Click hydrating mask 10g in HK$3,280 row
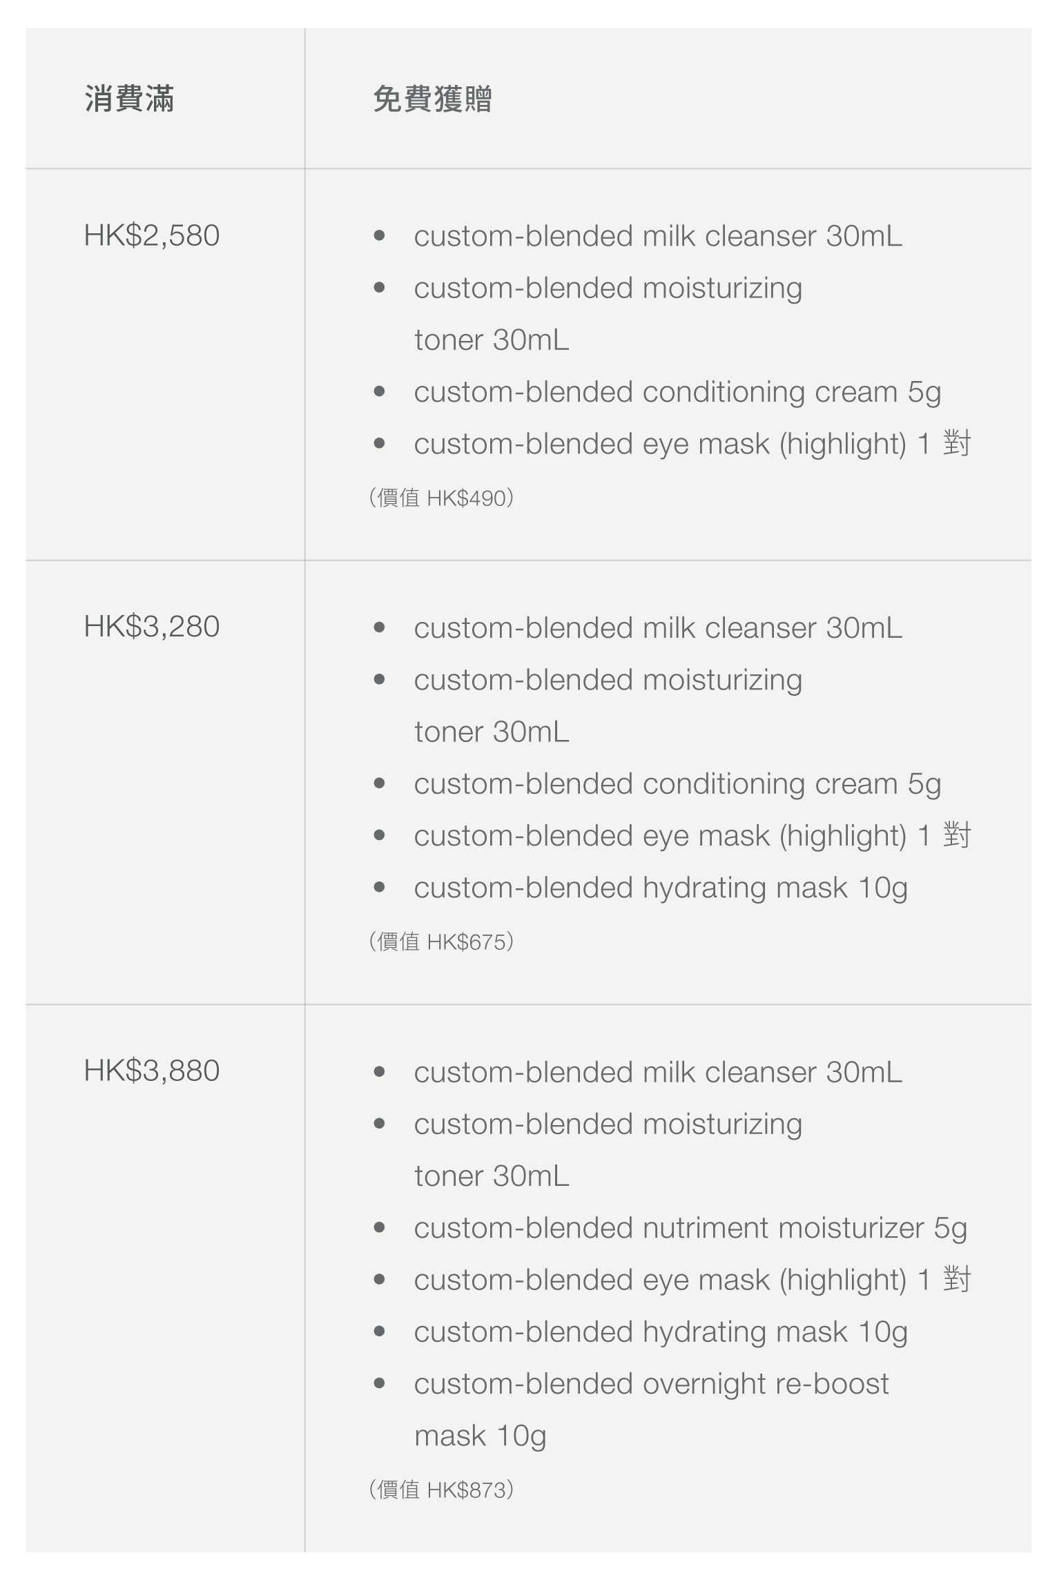Screen dimensions: 1057x1580 tap(660, 888)
